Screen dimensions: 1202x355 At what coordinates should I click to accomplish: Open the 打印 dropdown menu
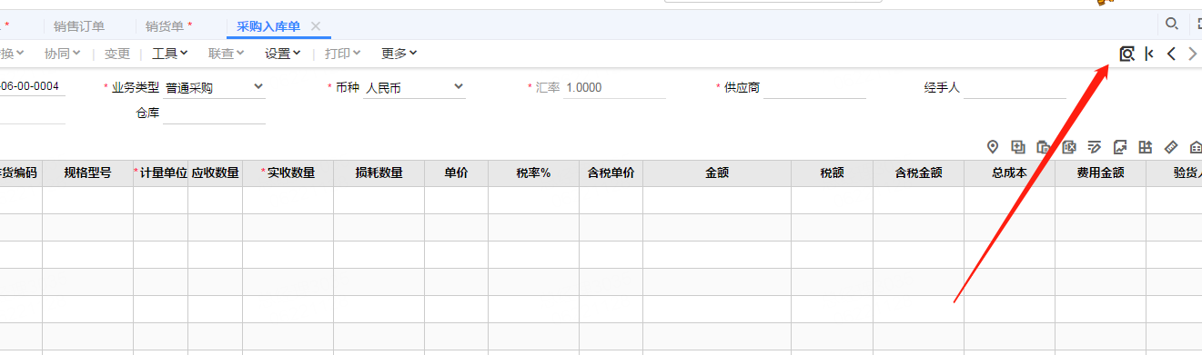[343, 54]
